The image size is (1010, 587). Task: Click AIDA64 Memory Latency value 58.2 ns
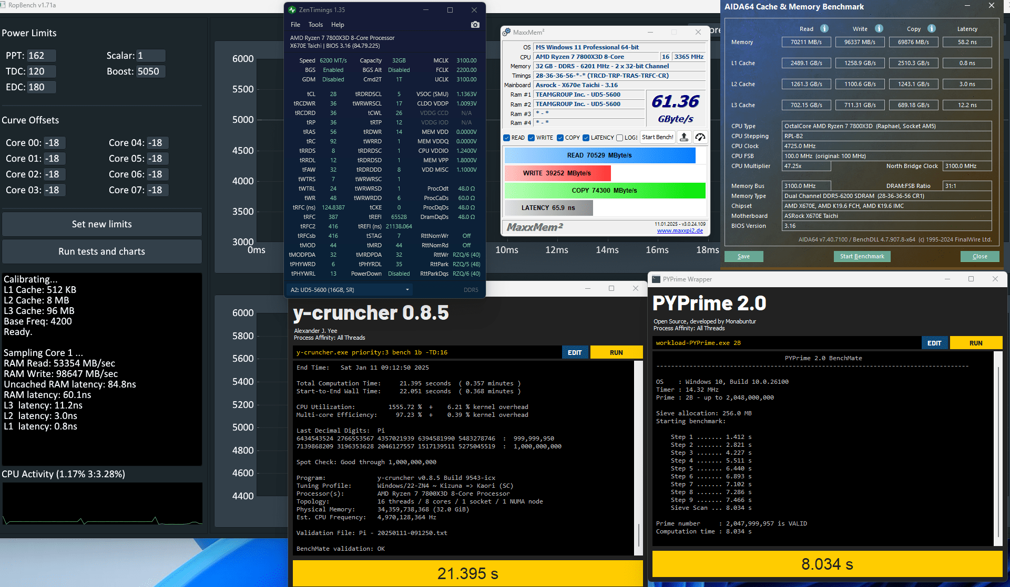coord(967,42)
